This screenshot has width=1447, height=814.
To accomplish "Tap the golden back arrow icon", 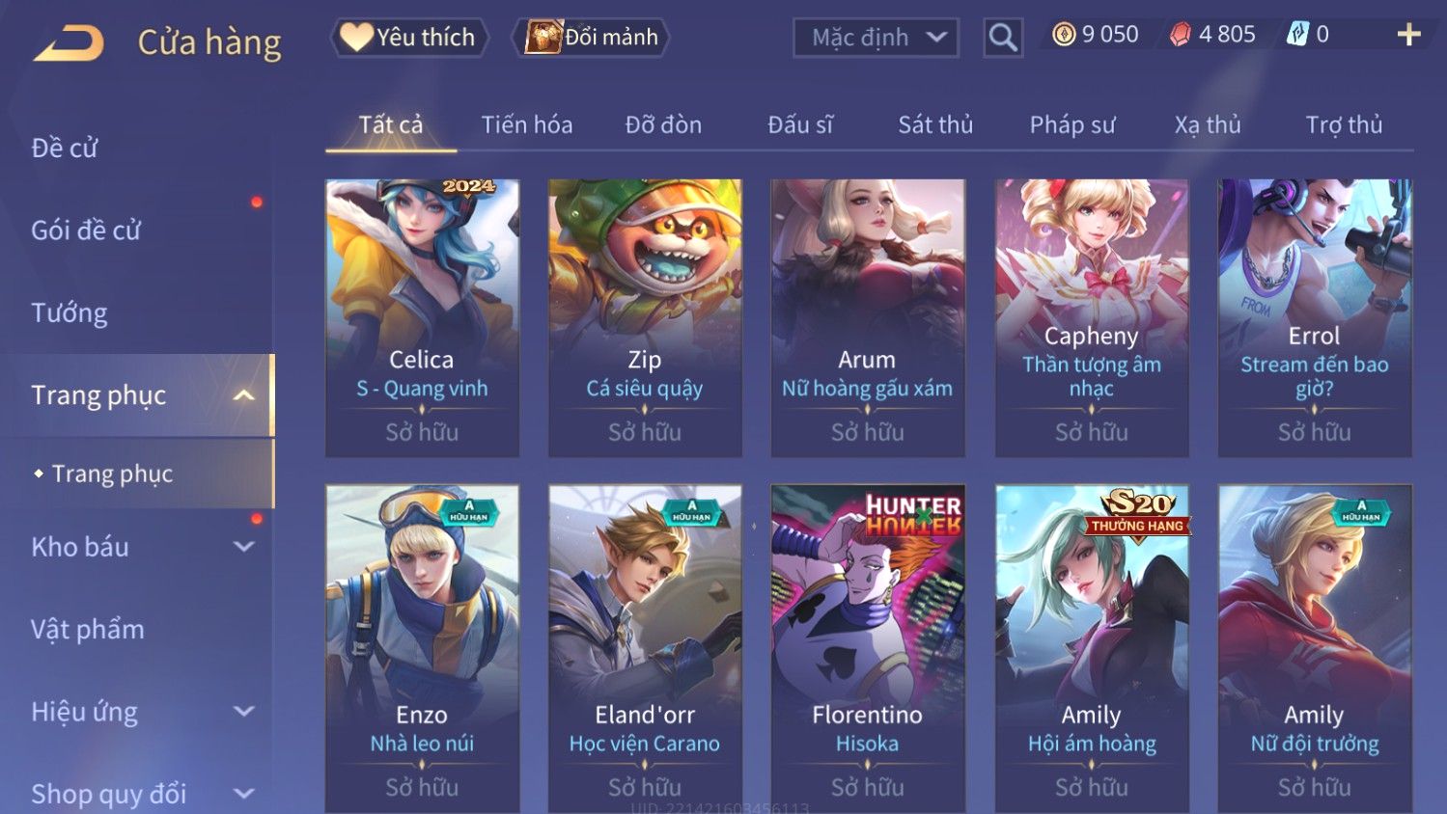I will 69,43.
